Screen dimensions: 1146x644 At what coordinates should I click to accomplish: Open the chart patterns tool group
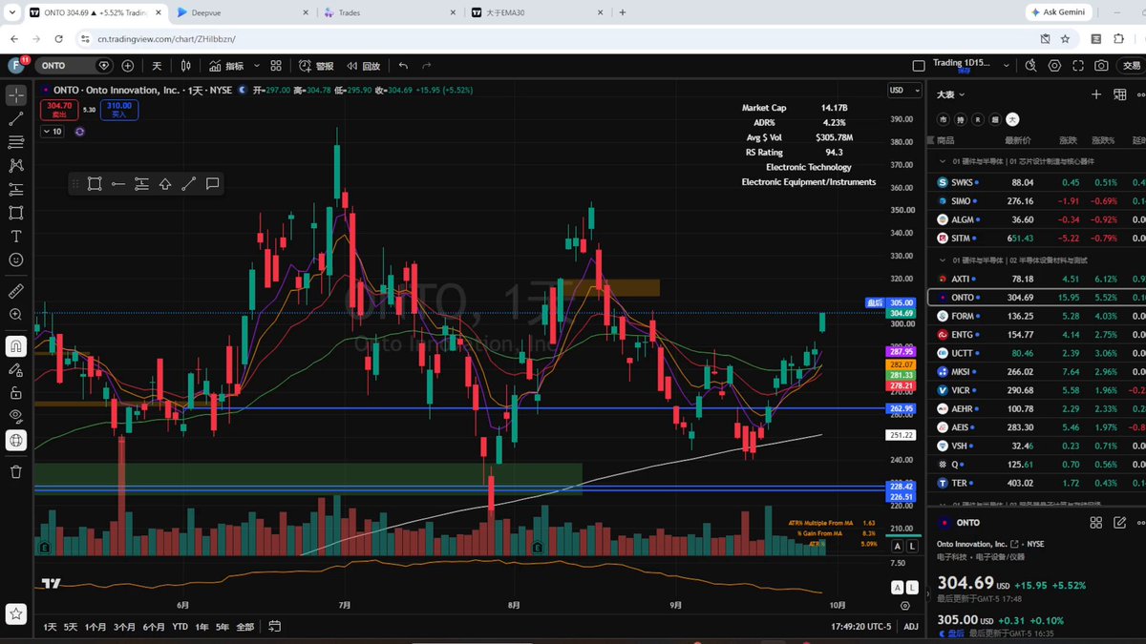(16, 166)
